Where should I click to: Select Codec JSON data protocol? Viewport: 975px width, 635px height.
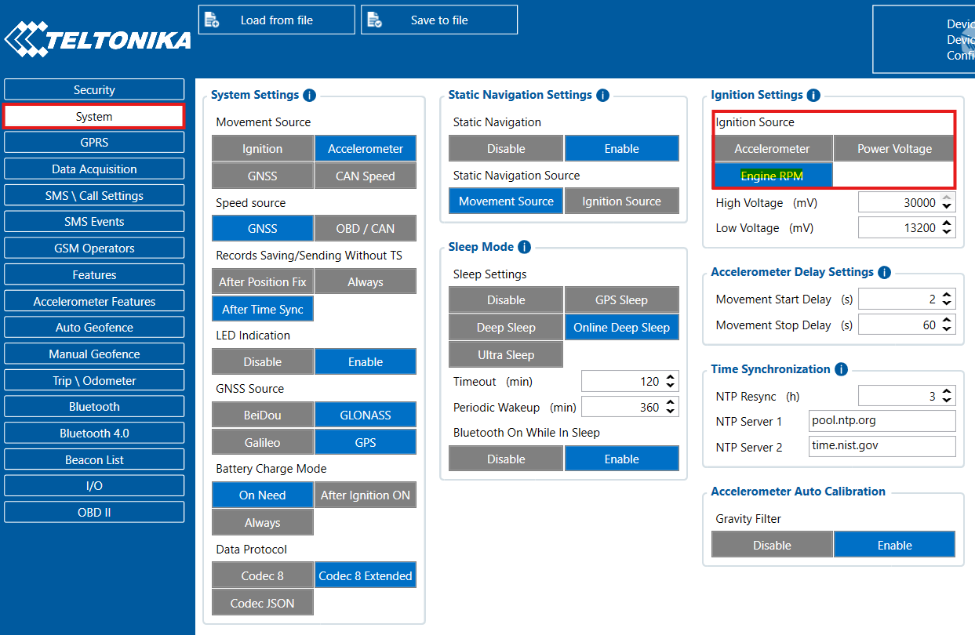pyautogui.click(x=262, y=604)
